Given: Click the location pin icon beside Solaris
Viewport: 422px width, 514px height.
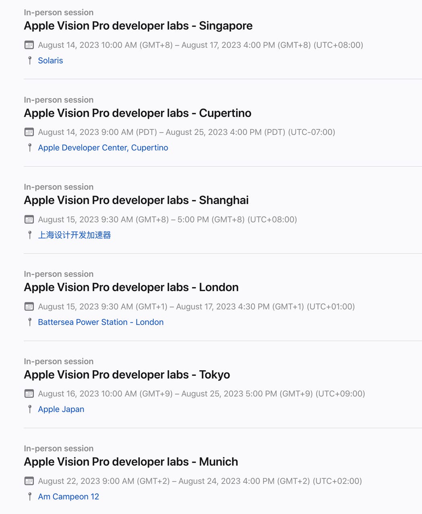Looking at the screenshot, I should (29, 61).
